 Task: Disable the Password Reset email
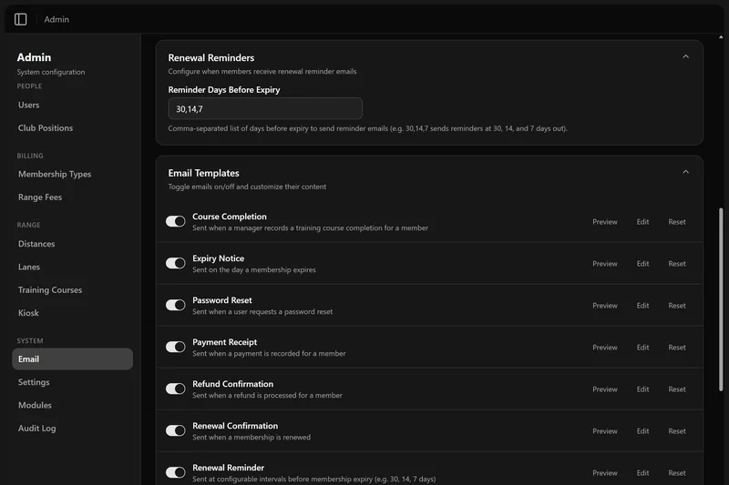(175, 305)
